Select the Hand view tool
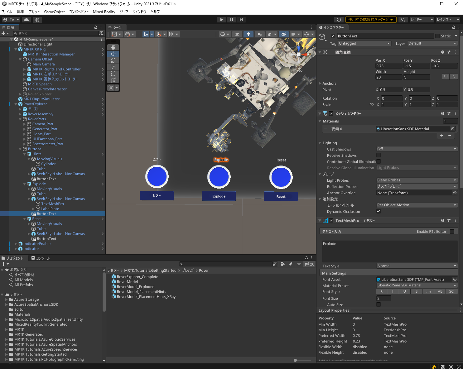Screen dimensions: 463x369 [x=113, y=47]
